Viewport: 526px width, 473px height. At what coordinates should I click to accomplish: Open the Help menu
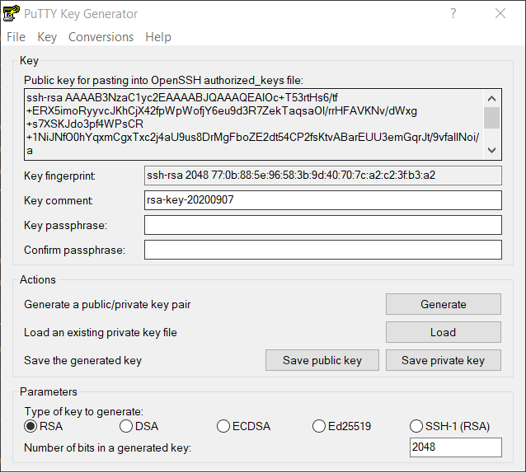coord(158,37)
